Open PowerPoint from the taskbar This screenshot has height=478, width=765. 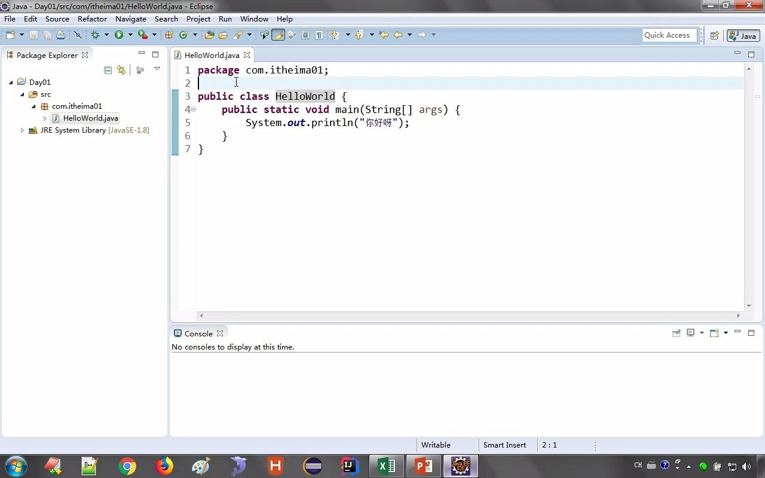click(423, 466)
